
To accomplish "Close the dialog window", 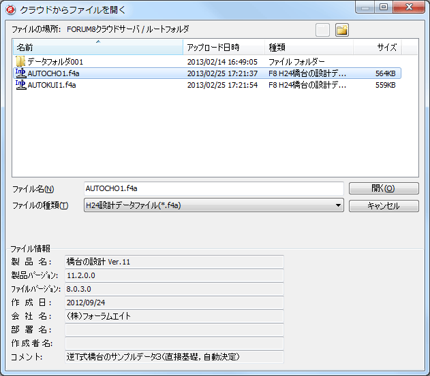I will tap(409, 7).
